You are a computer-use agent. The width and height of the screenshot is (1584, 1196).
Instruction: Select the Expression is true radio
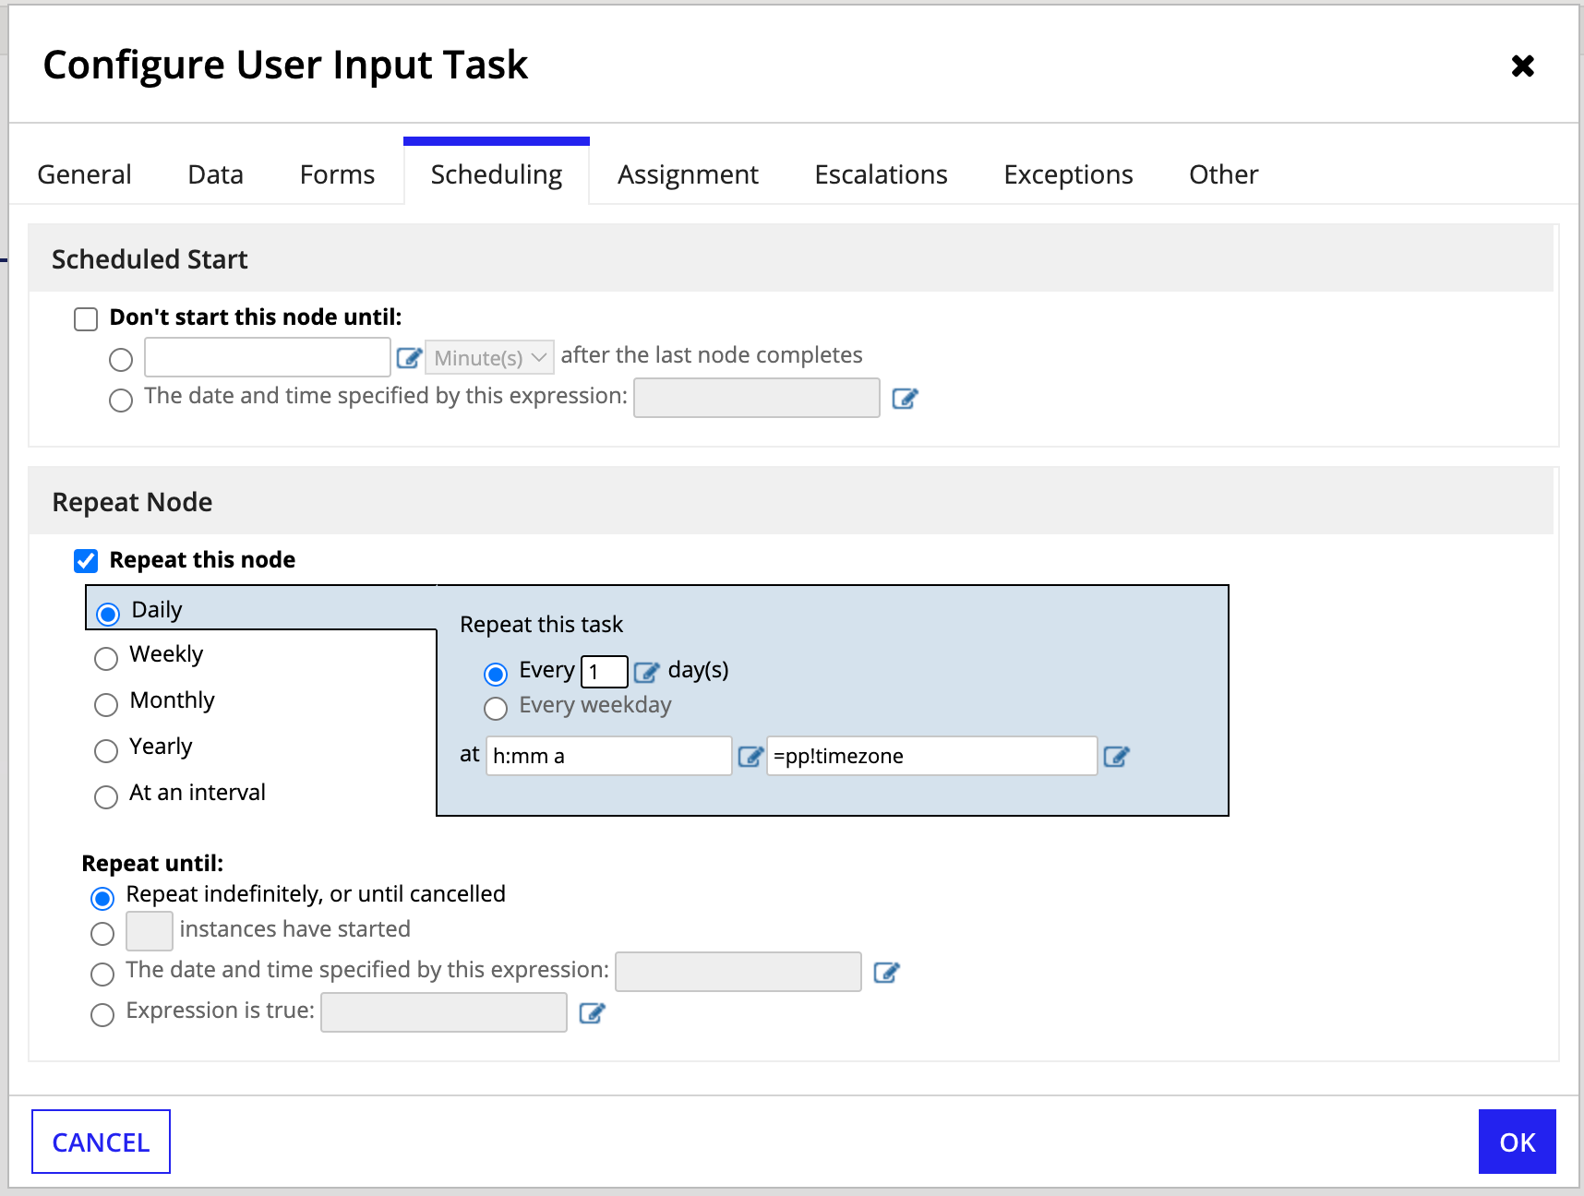(x=102, y=1014)
